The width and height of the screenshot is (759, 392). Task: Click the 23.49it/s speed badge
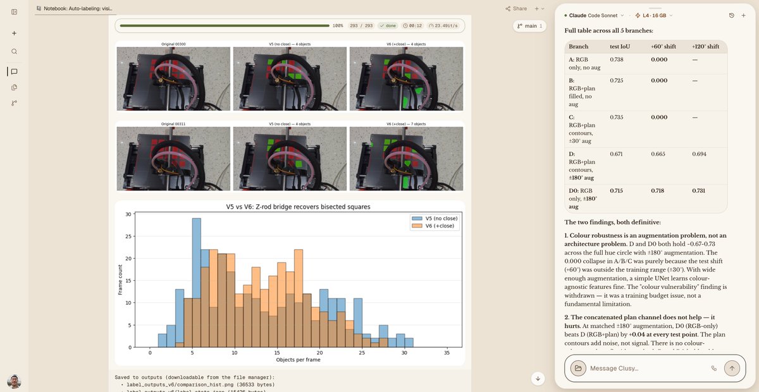(x=444, y=26)
